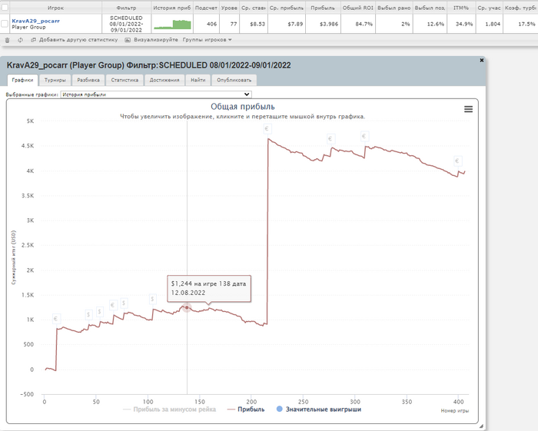Switch to the 'Разбивка' tab
The image size is (538, 431).
tap(88, 80)
